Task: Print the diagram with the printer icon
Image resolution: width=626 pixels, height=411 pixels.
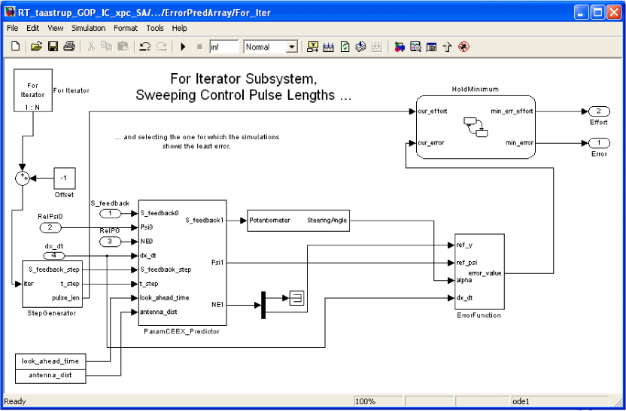Action: 69,47
